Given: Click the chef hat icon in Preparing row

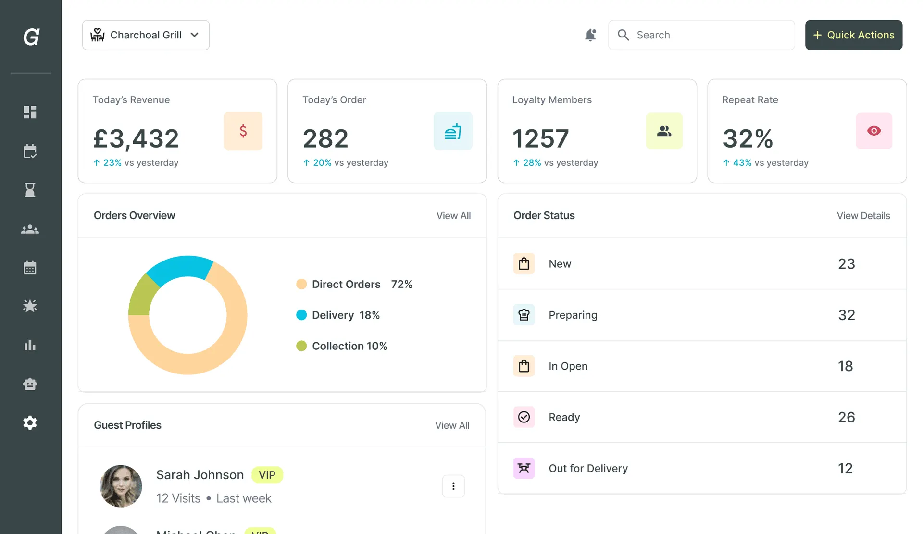Looking at the screenshot, I should 524,315.
